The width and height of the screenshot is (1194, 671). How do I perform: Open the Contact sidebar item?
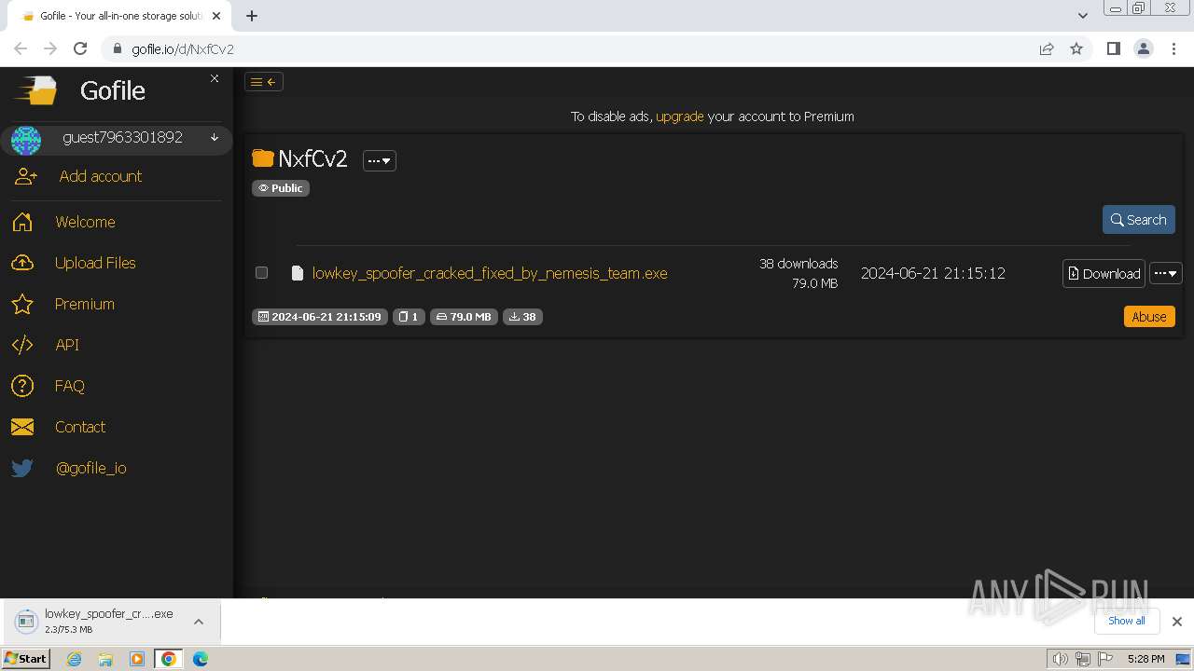[x=80, y=427]
